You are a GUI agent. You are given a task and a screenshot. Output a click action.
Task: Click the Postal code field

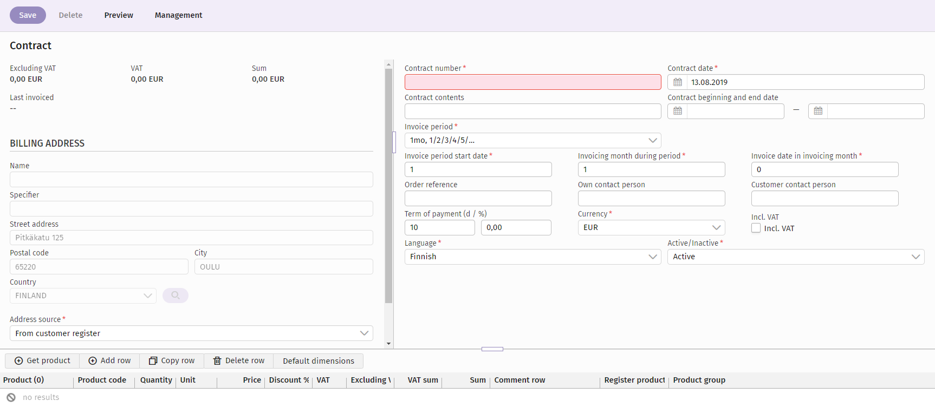coord(99,267)
